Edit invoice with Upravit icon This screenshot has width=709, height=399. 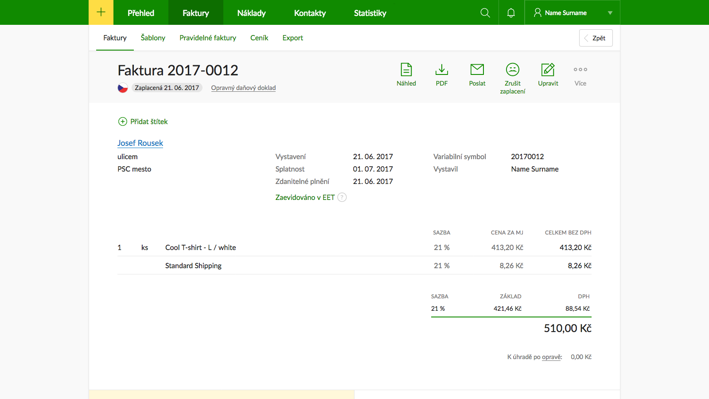[548, 70]
